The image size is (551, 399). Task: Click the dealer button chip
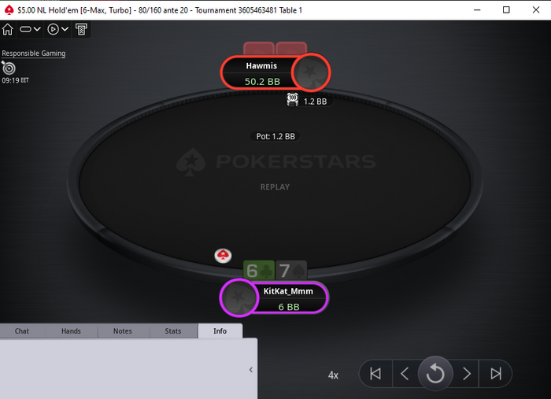click(x=223, y=256)
